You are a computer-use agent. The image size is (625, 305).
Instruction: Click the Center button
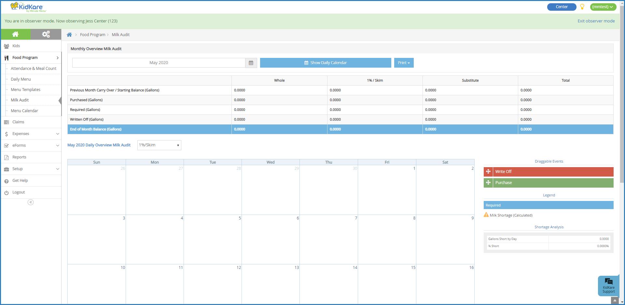point(562,7)
